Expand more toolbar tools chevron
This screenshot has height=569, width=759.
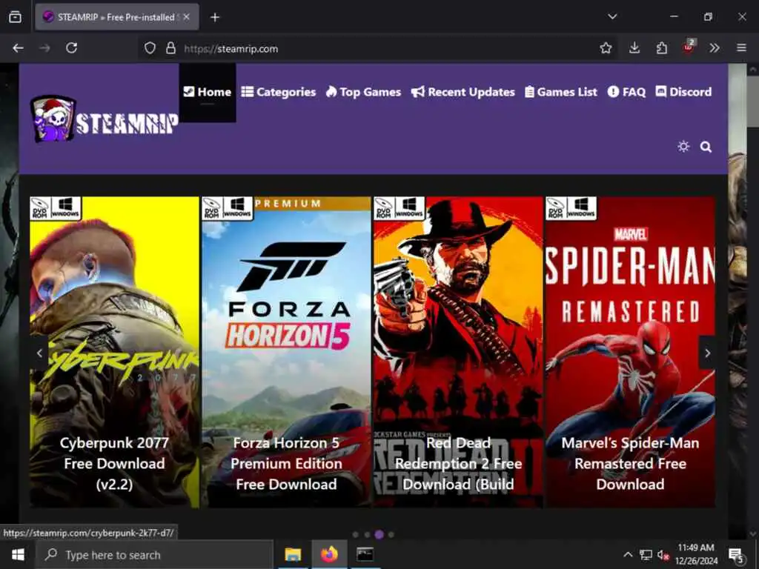coord(715,48)
